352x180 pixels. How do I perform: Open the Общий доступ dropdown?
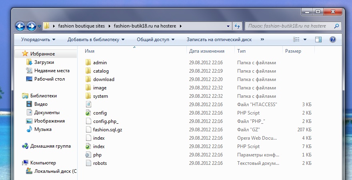(156, 40)
